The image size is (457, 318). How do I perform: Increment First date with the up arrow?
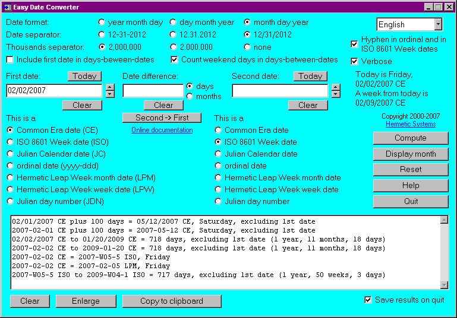point(110,87)
